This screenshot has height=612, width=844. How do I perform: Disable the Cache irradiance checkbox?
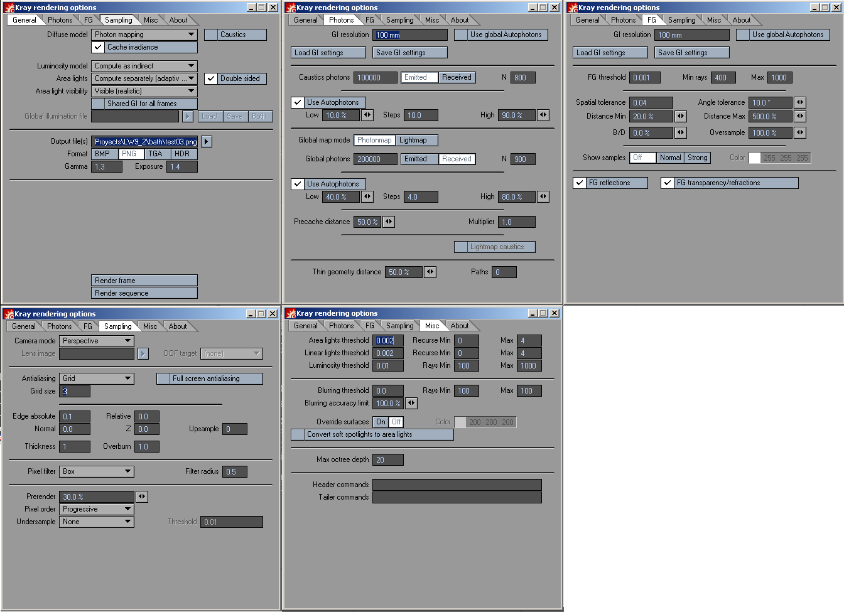click(x=98, y=47)
